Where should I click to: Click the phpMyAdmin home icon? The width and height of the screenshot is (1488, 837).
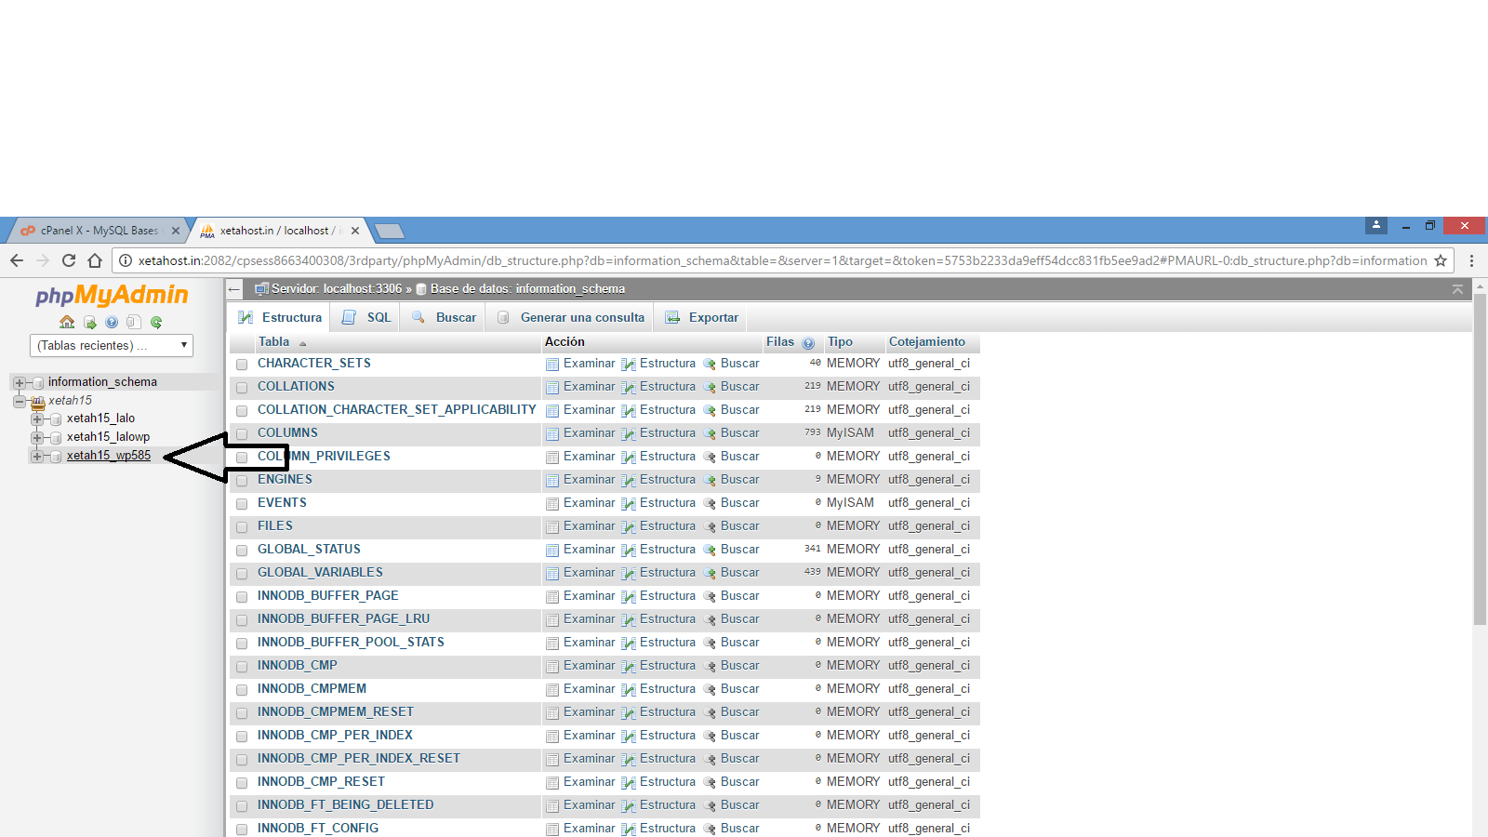click(x=67, y=322)
